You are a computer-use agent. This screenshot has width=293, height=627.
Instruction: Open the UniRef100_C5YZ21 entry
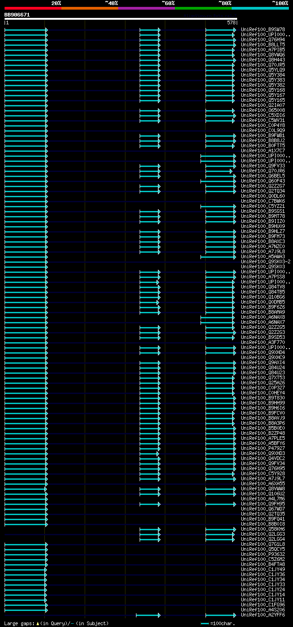(x=263, y=206)
